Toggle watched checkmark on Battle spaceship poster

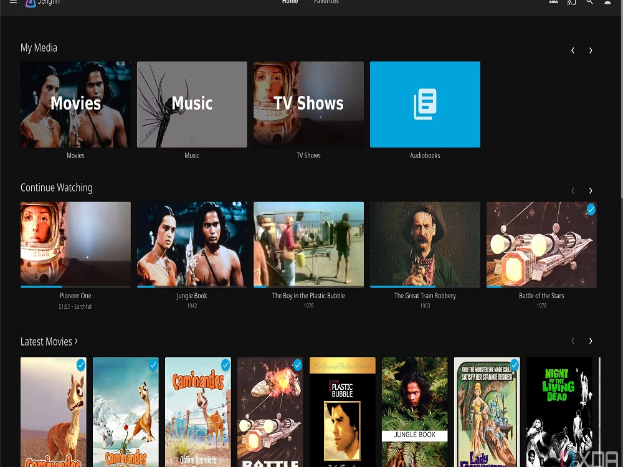[298, 364]
